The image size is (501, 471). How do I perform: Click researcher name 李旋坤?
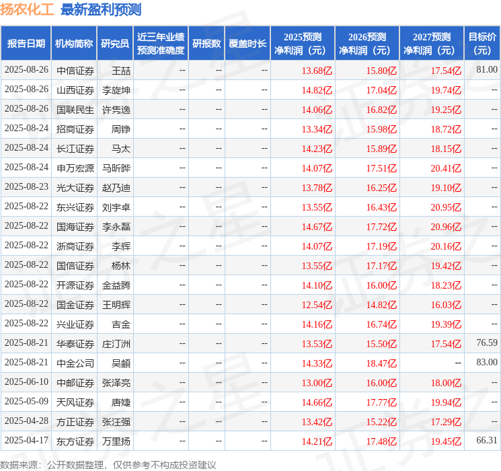116,90
